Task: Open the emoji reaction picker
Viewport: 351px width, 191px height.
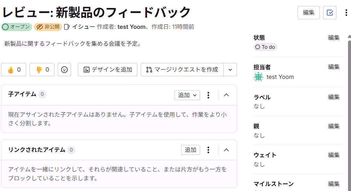Action: (64, 70)
